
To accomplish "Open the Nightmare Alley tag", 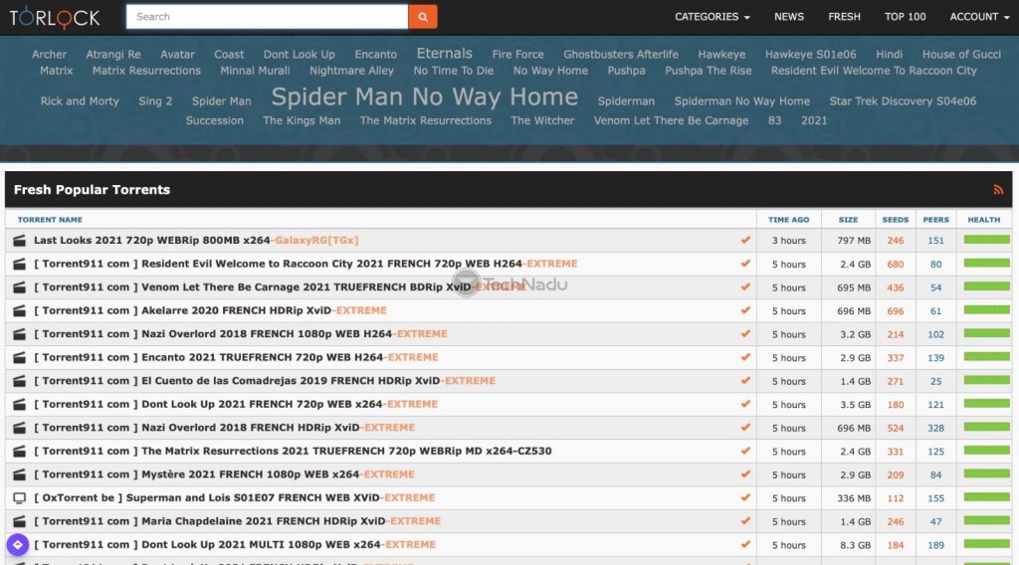I will tap(351, 71).
